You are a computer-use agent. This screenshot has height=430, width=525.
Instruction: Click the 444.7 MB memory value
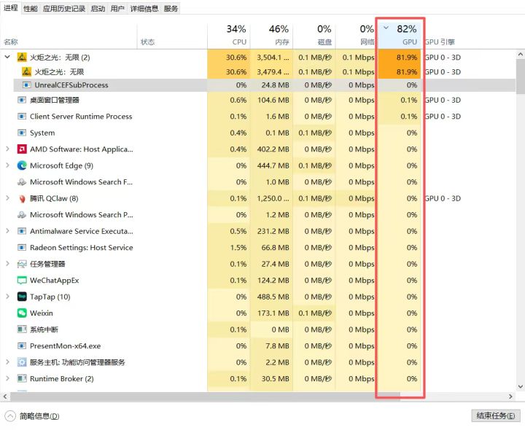pyautogui.click(x=273, y=165)
